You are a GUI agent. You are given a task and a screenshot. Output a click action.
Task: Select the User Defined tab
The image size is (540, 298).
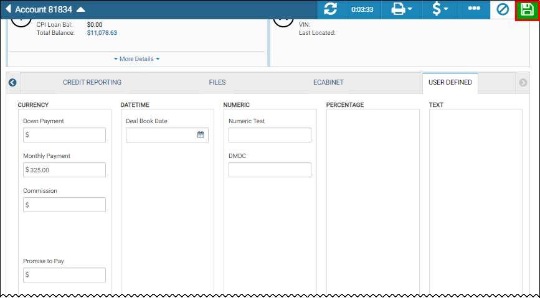tap(450, 83)
